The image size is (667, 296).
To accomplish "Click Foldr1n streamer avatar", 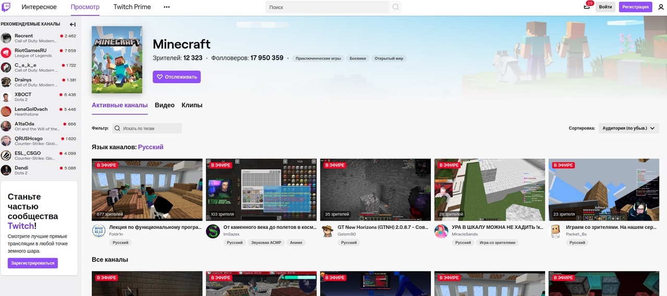I will [98, 231].
